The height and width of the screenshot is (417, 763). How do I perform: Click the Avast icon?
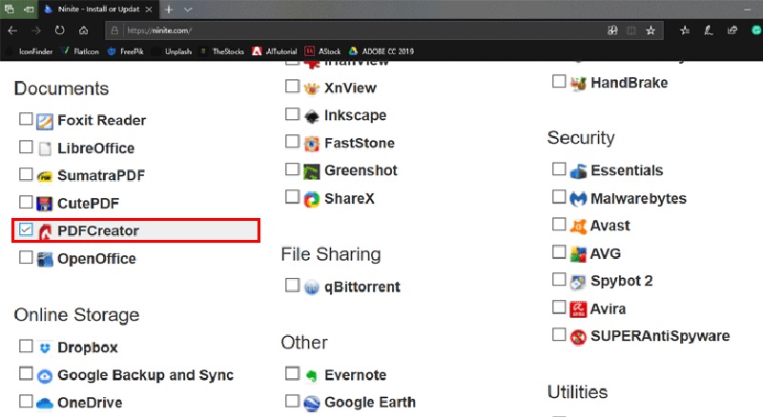point(578,227)
